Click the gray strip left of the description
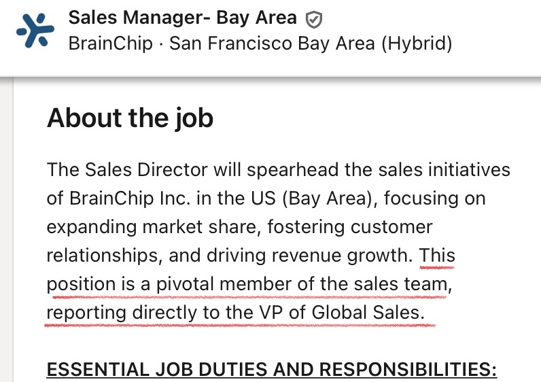541x382 pixels. pos(6,231)
